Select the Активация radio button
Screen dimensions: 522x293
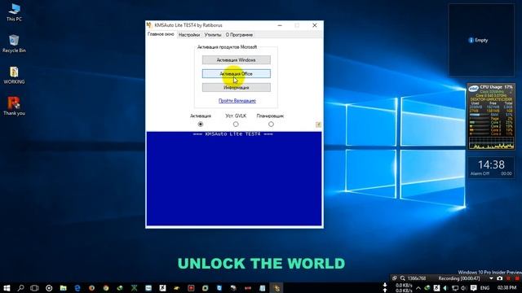tap(201, 125)
